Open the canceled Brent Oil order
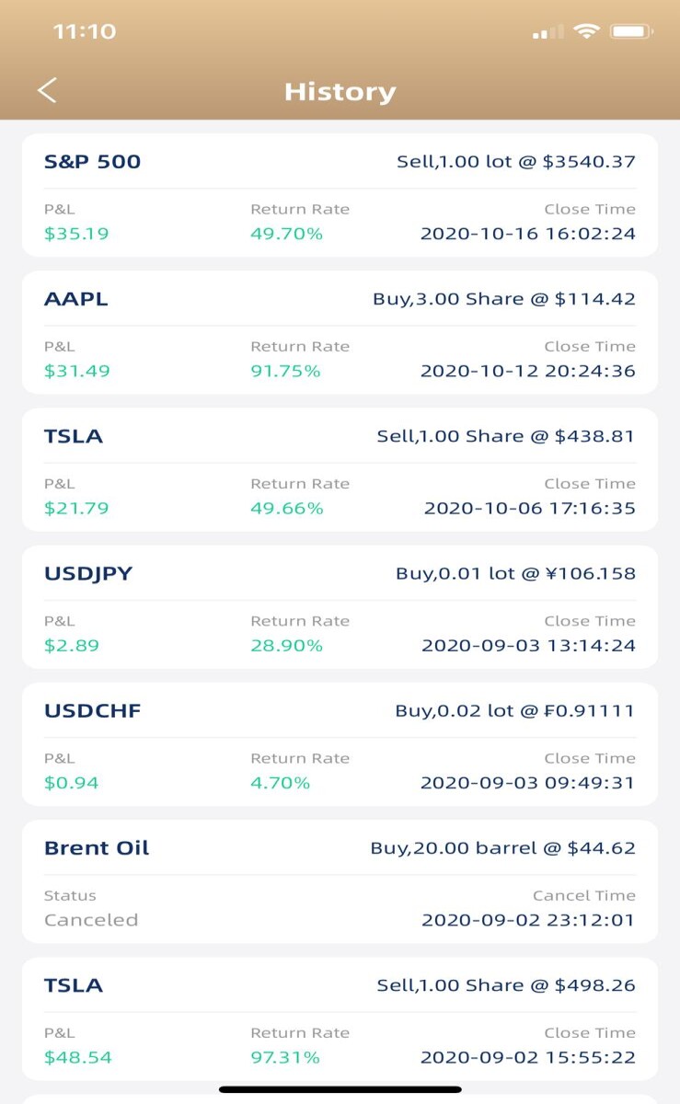Viewport: 680px width, 1104px height. 340,880
